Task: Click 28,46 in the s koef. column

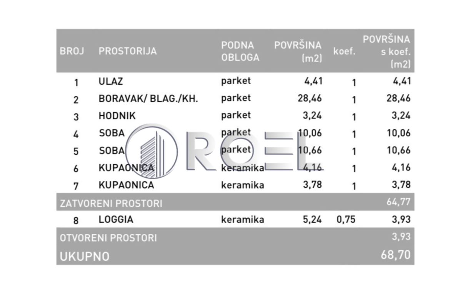Action: (398, 98)
